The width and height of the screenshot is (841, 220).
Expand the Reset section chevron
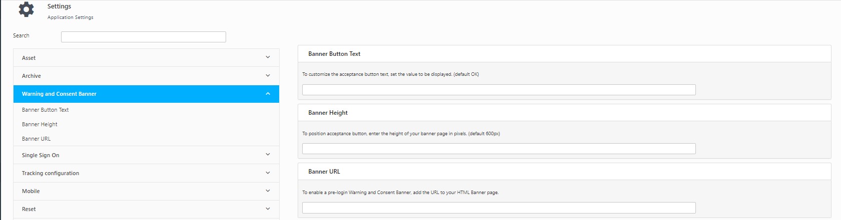pyautogui.click(x=268, y=209)
